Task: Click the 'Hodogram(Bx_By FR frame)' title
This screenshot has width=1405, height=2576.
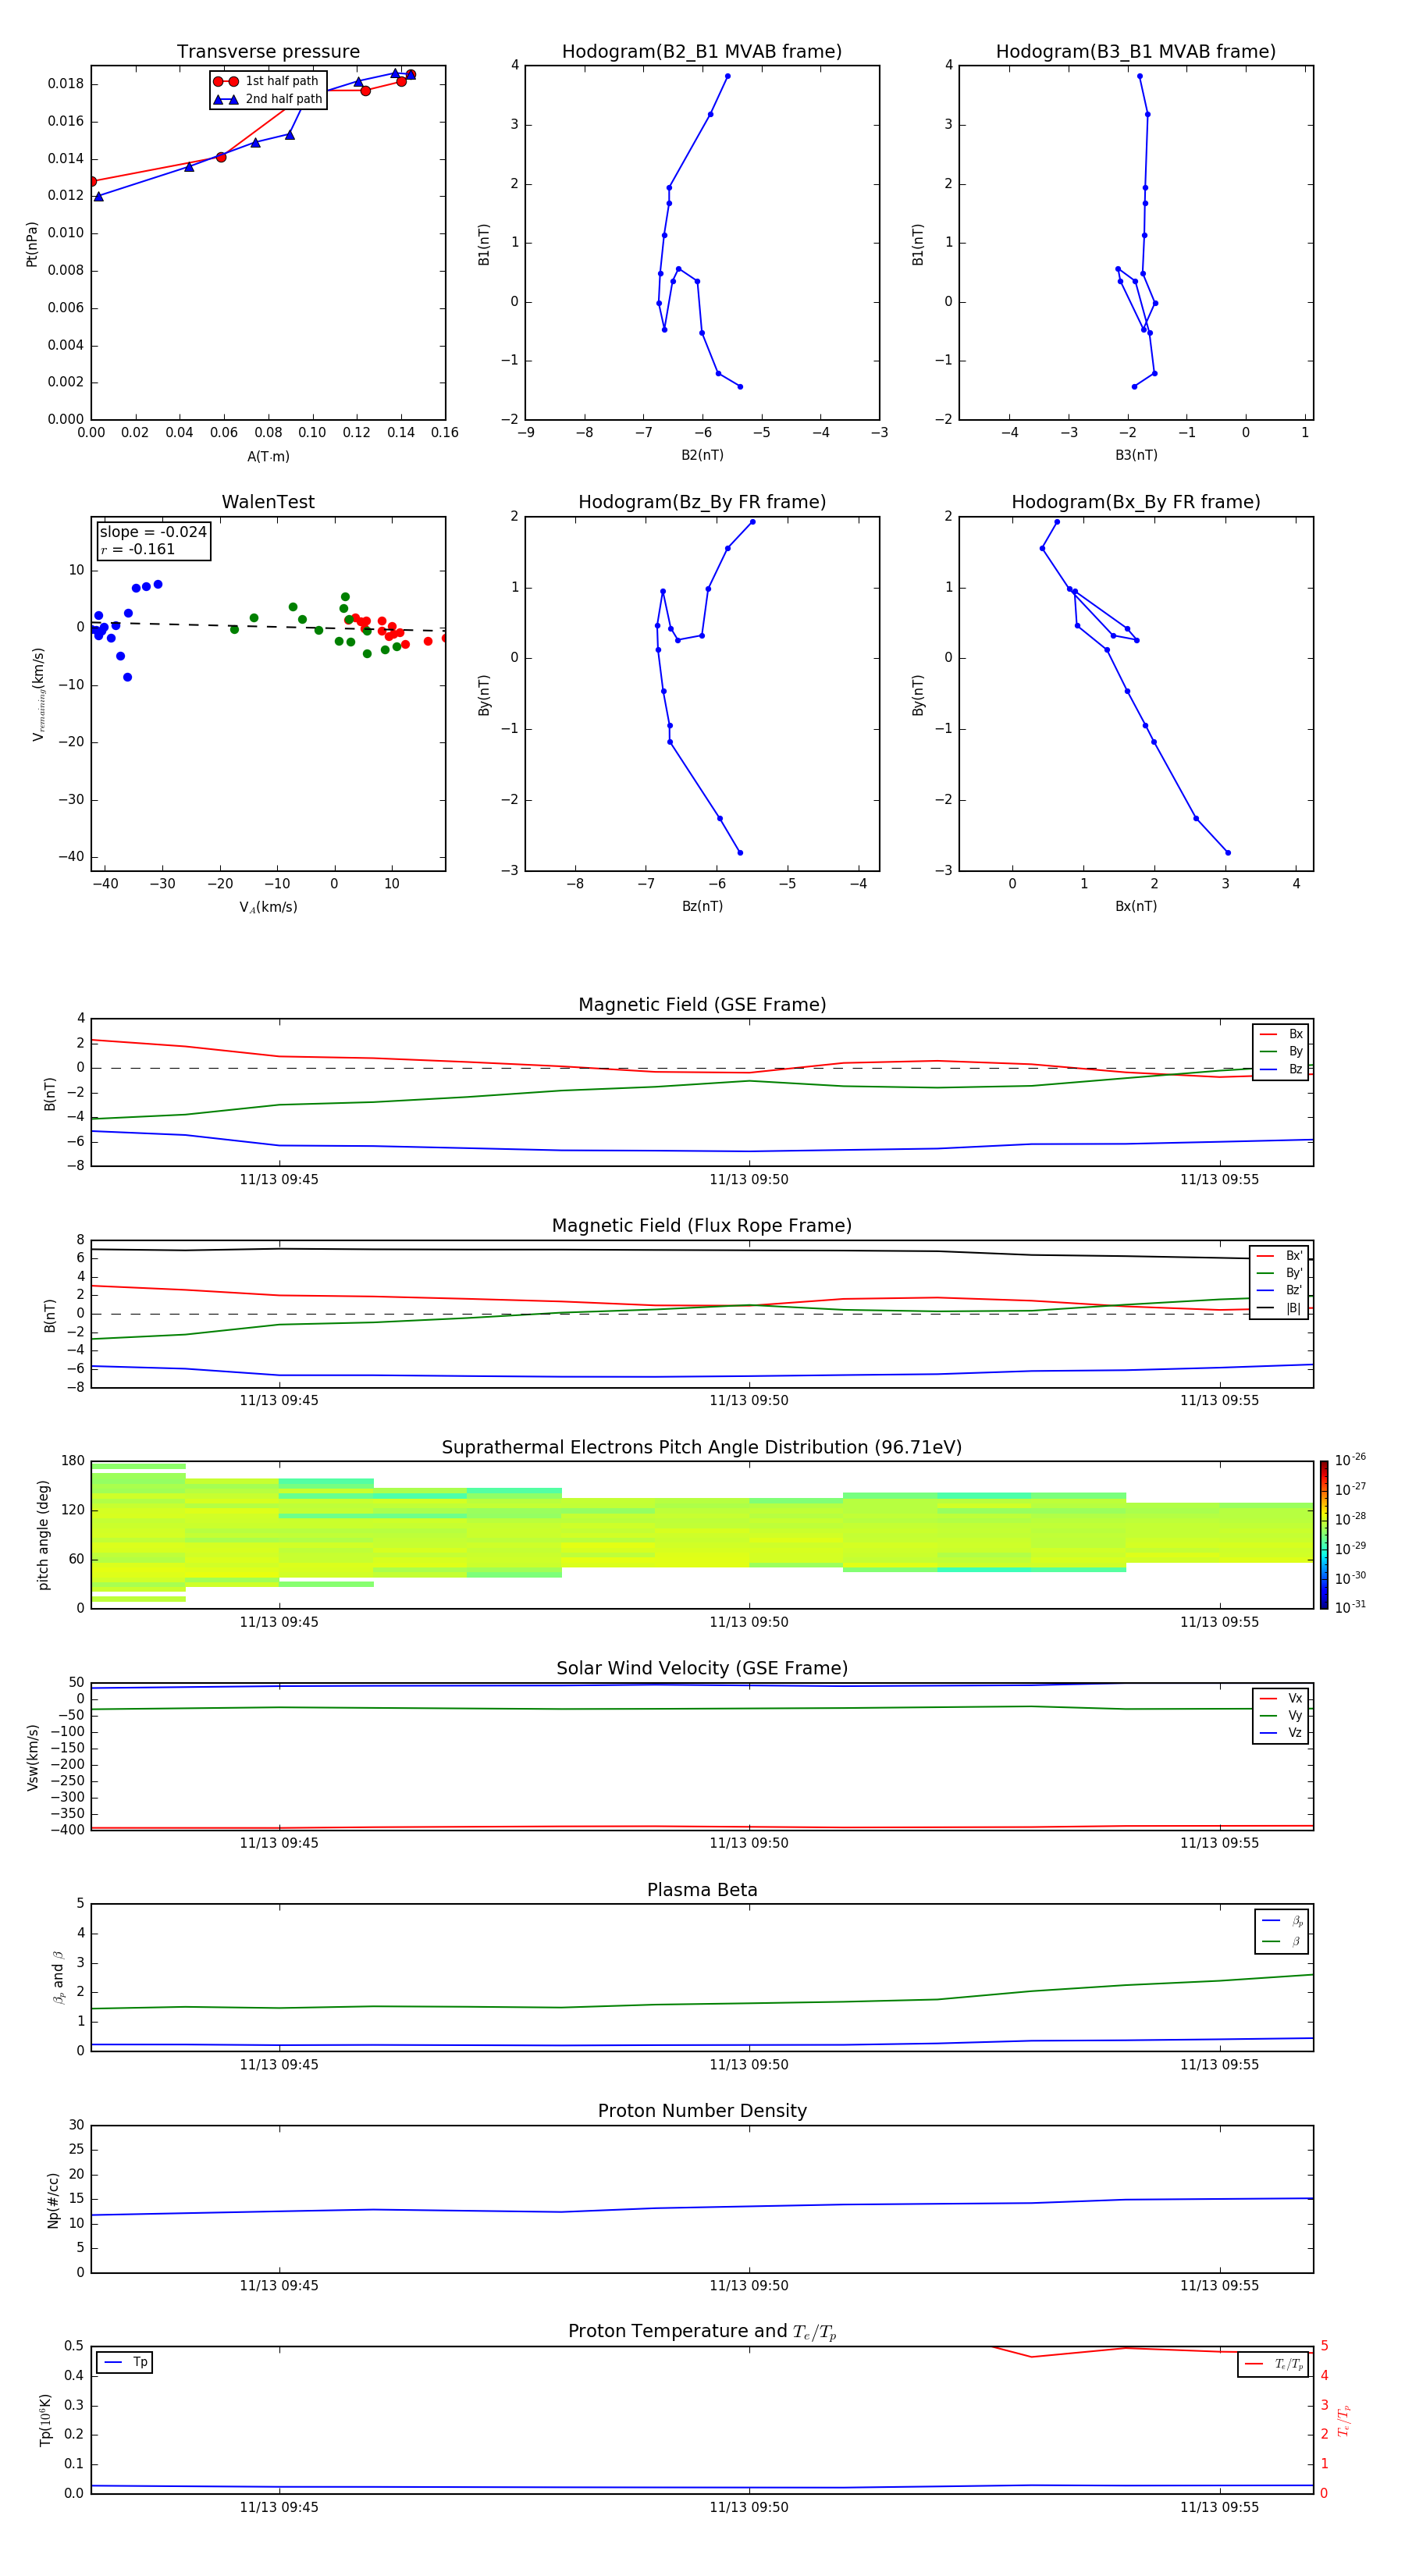Action: [1136, 502]
